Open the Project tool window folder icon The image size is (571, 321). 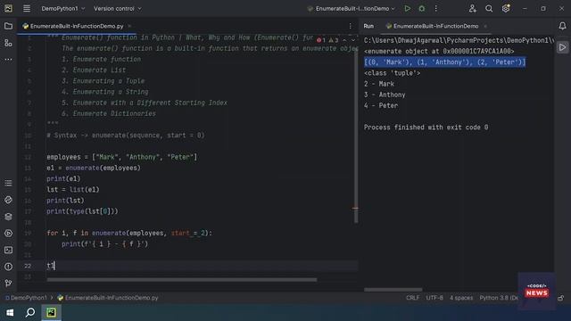[x=8, y=26]
